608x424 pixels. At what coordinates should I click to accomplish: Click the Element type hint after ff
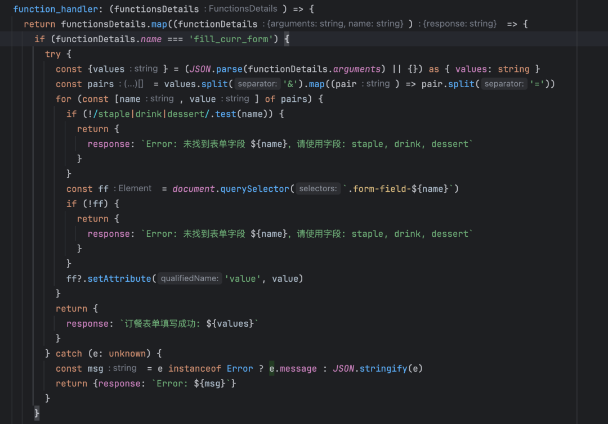(135, 189)
